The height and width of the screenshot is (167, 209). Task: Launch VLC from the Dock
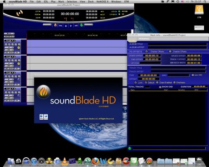(65, 161)
